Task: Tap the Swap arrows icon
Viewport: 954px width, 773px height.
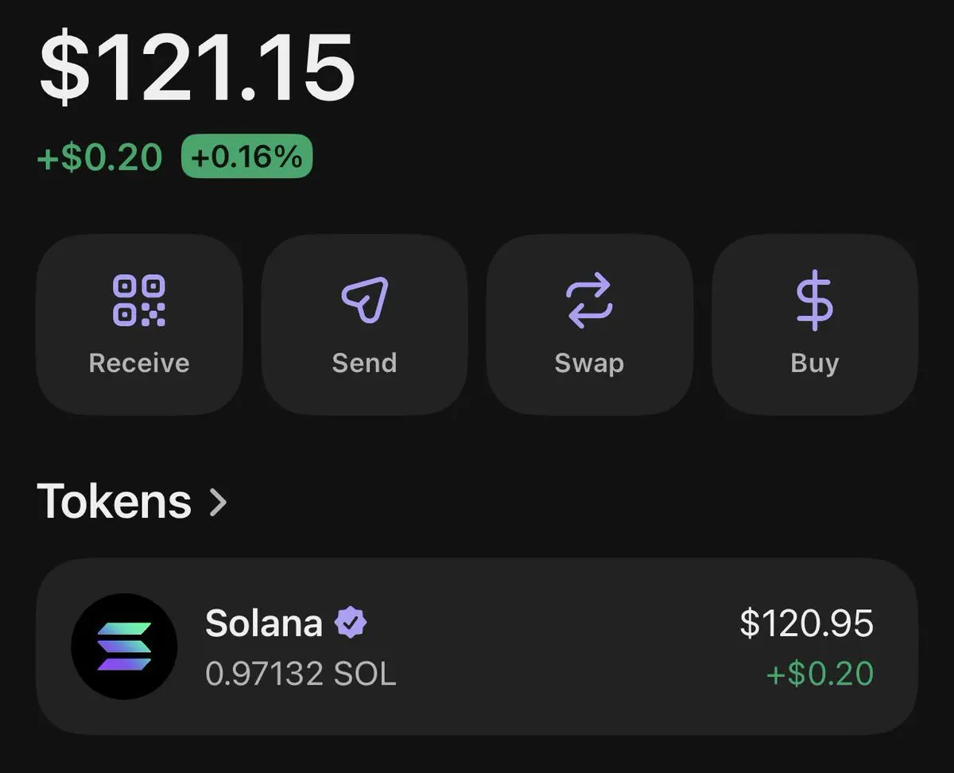Action: tap(589, 301)
